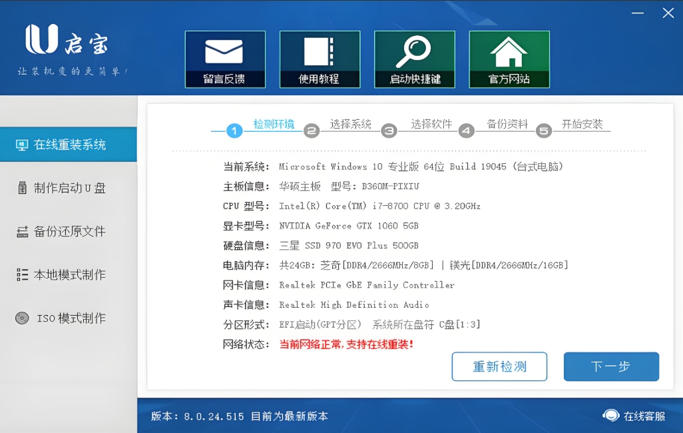
Task: Select 本地模式制作 in the sidebar
Action: 69,274
